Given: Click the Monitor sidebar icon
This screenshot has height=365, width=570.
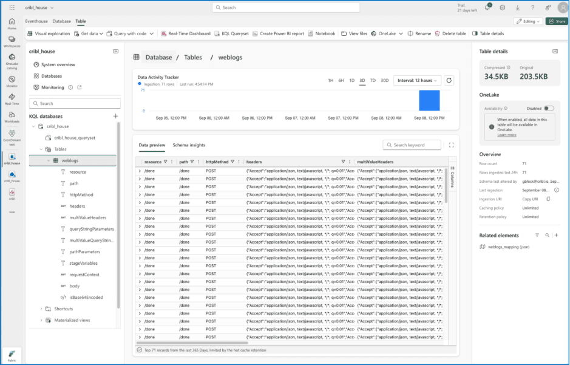Looking at the screenshot, I should 12,81.
